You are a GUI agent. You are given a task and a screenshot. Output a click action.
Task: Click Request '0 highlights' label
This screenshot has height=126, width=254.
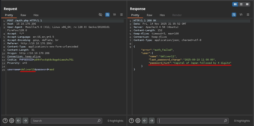115,121
